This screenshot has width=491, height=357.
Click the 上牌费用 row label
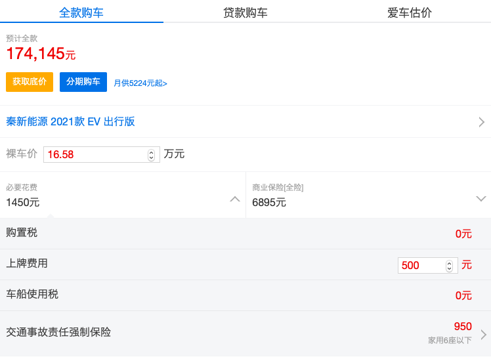[27, 263]
